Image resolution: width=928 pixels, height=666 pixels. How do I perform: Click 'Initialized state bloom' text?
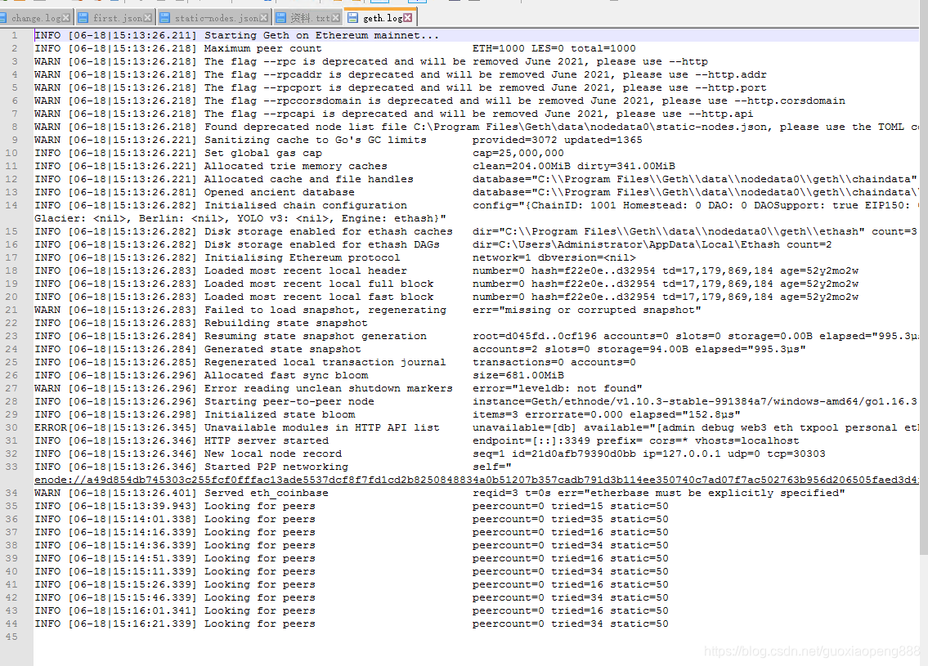[x=280, y=414]
